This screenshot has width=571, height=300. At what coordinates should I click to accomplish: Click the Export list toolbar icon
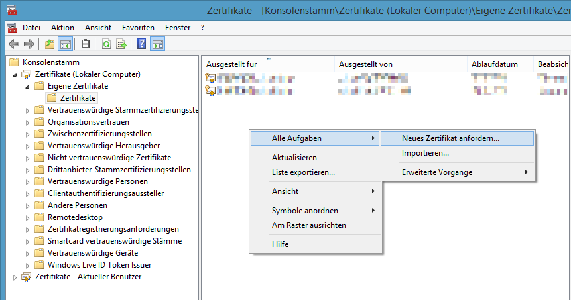point(121,44)
